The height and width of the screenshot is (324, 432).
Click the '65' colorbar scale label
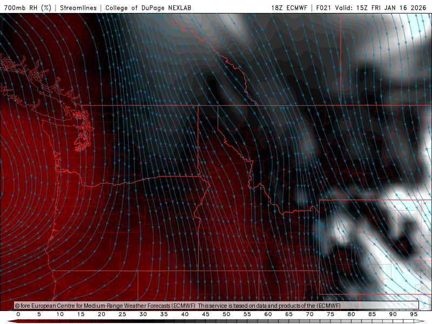[289, 314]
